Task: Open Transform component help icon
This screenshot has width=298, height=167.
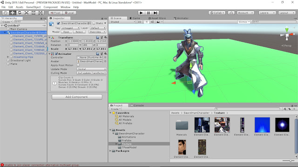Action: click(x=98, y=37)
